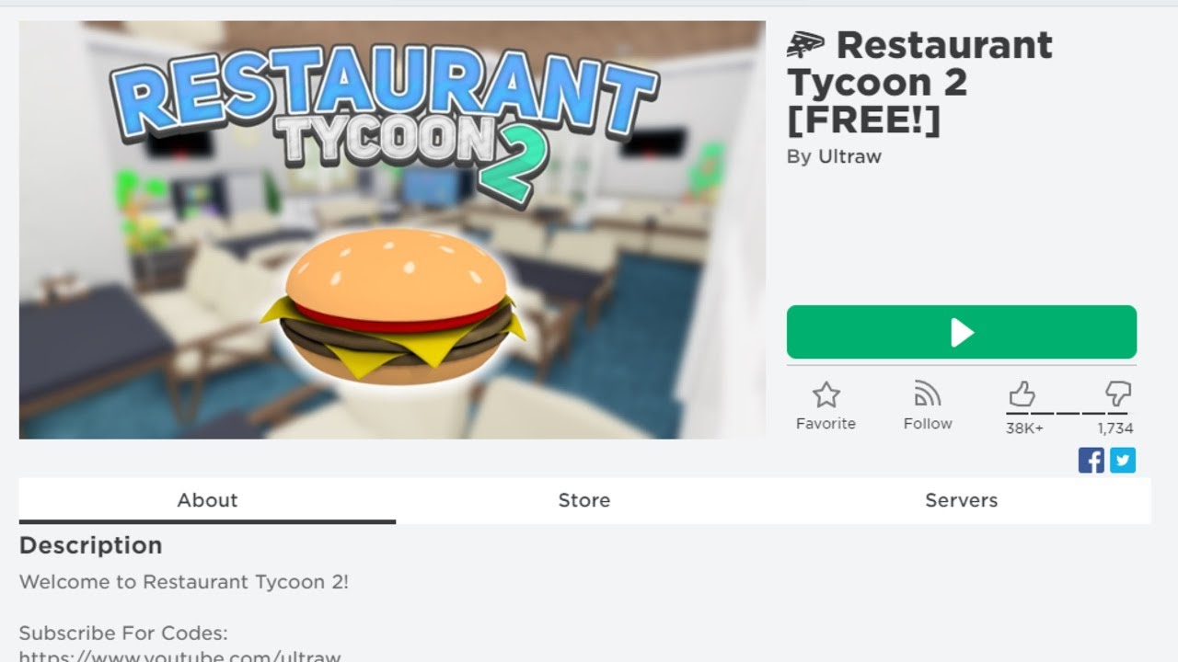1178x662 pixels.
Task: Click the like-to-dislike ratio bar
Action: (1069, 413)
